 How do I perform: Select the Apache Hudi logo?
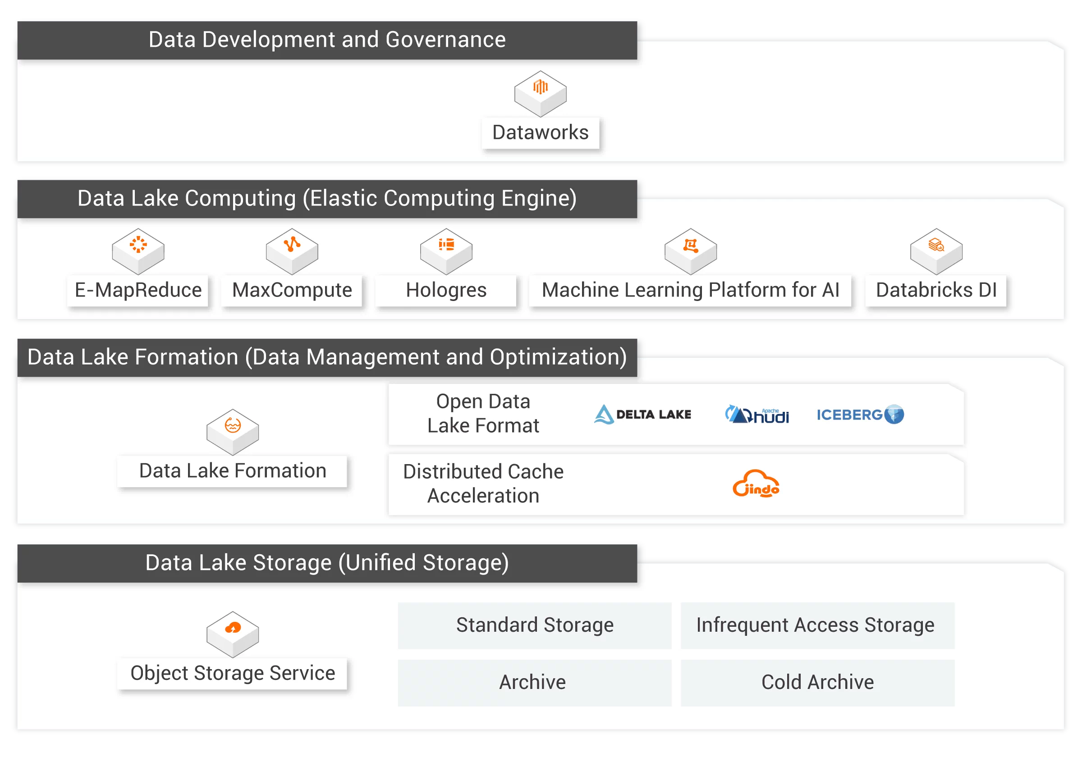(757, 415)
